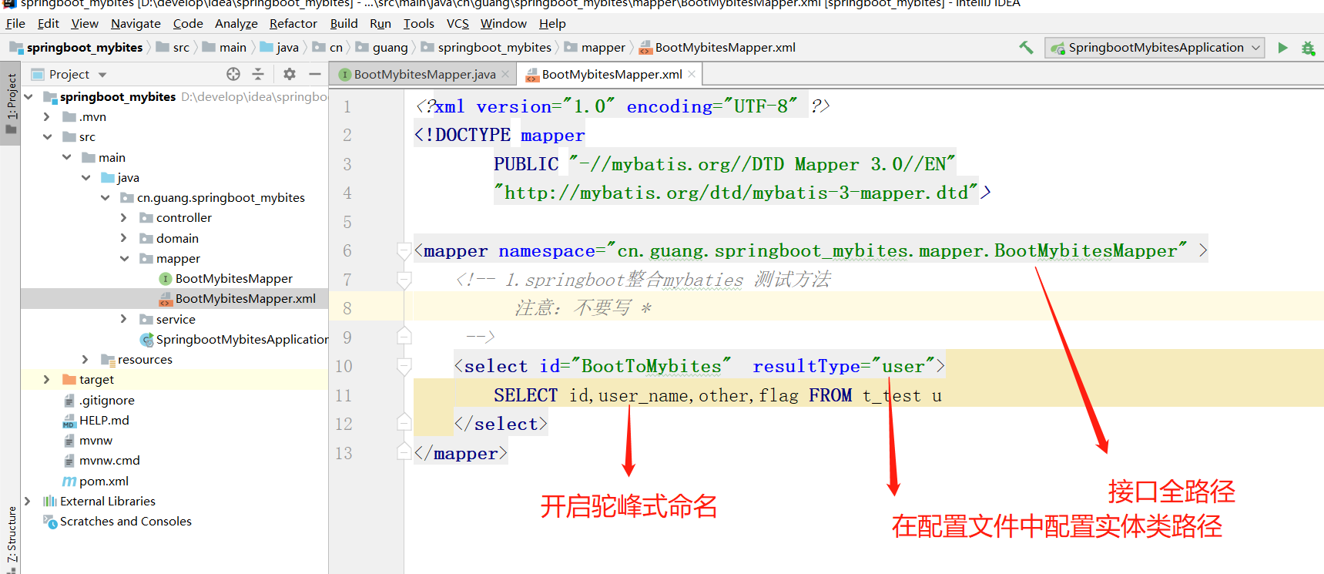This screenshot has height=574, width=1324.
Task: Click the mybatis DTD URL on line 4
Action: tap(736, 193)
